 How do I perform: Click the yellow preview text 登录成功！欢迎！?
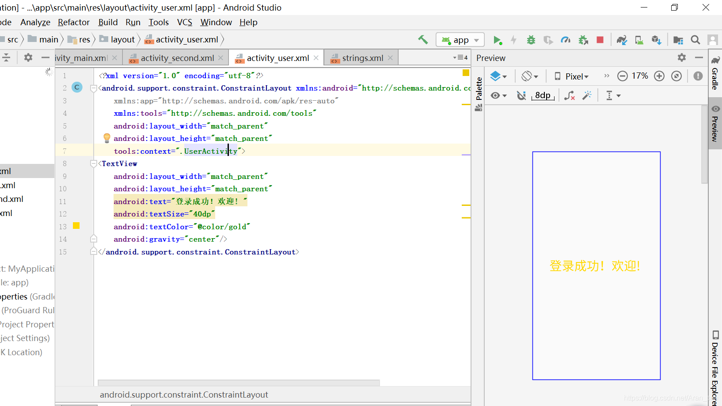coord(595,266)
